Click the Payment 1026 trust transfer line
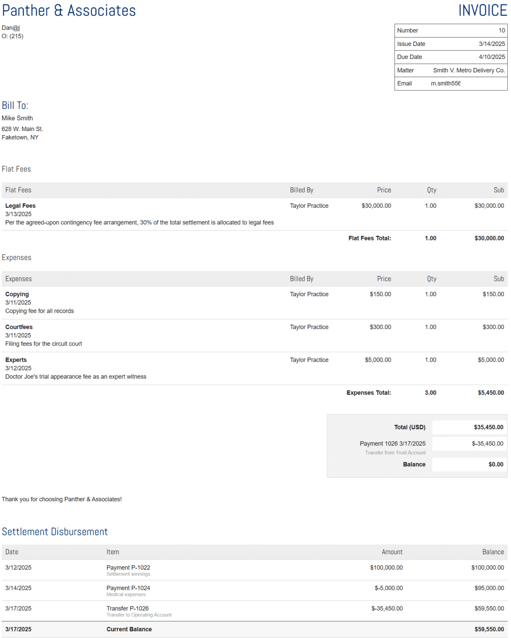This screenshot has width=511, height=638. [x=392, y=444]
